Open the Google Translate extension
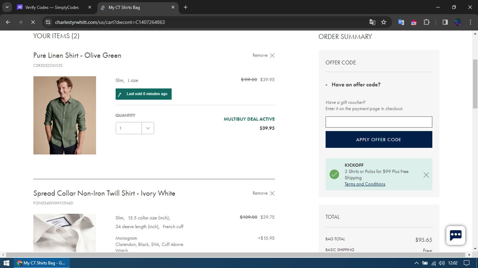 [x=401, y=22]
